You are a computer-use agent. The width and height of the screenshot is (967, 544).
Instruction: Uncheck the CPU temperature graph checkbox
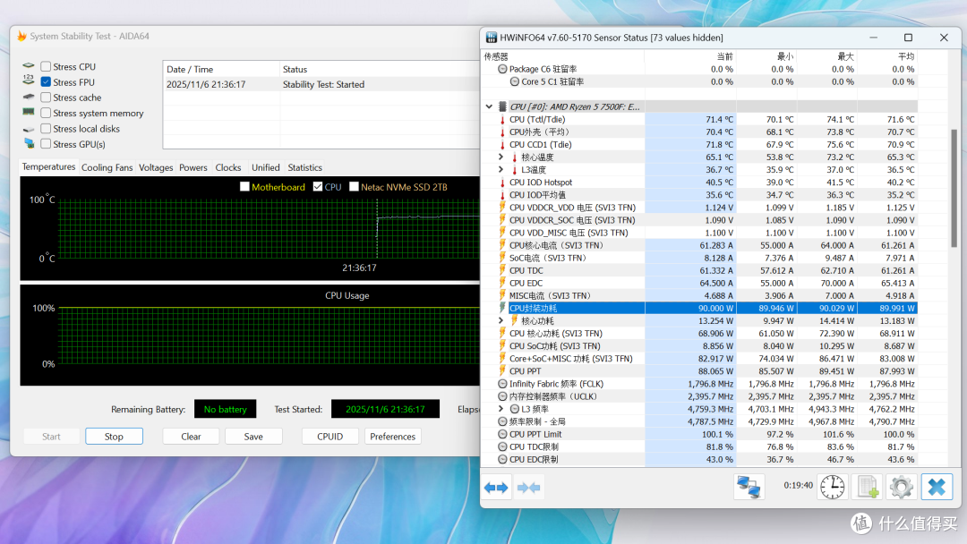(318, 187)
